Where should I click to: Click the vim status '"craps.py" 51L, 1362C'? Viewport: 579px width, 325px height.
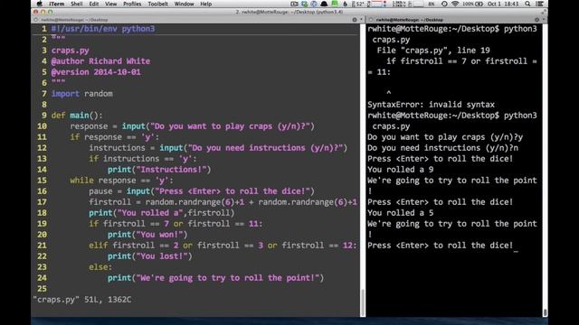82,300
